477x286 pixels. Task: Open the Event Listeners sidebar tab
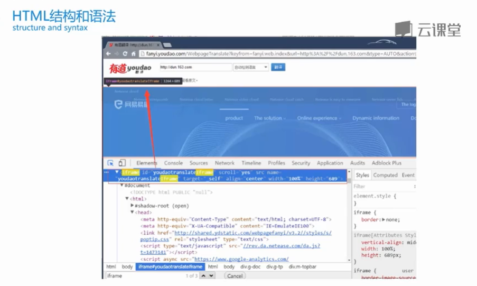coord(408,175)
